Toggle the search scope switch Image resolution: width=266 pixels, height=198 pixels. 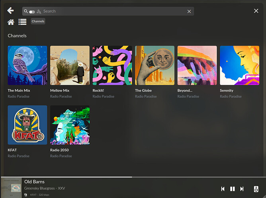click(32, 12)
